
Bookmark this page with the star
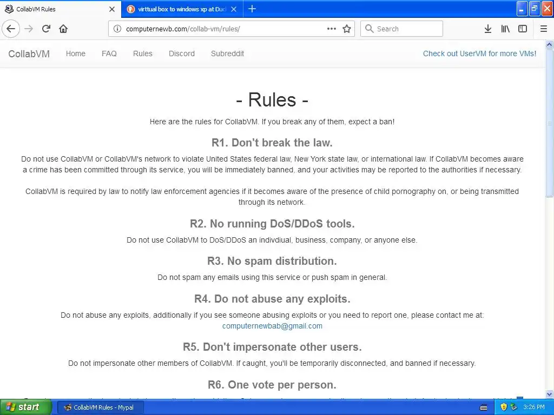pos(347,29)
